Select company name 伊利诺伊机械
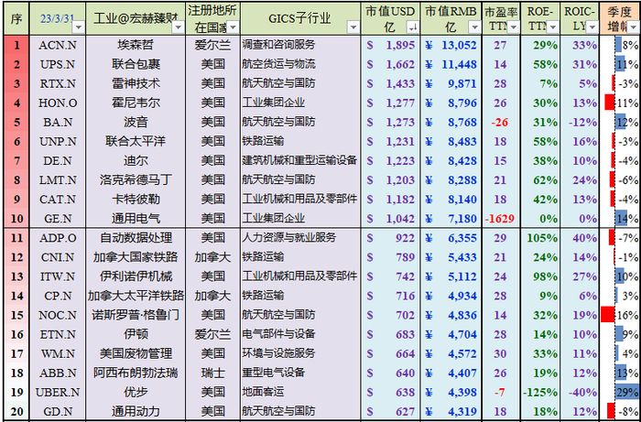 136,276
